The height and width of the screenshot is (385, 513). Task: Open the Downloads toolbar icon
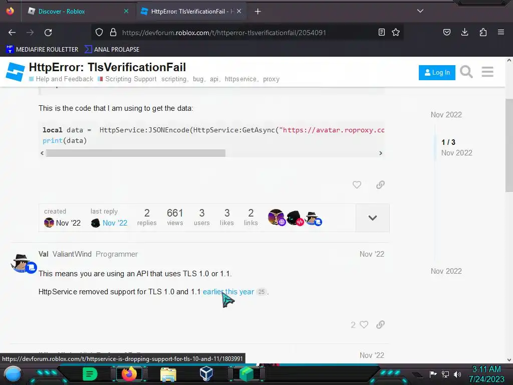click(x=464, y=32)
